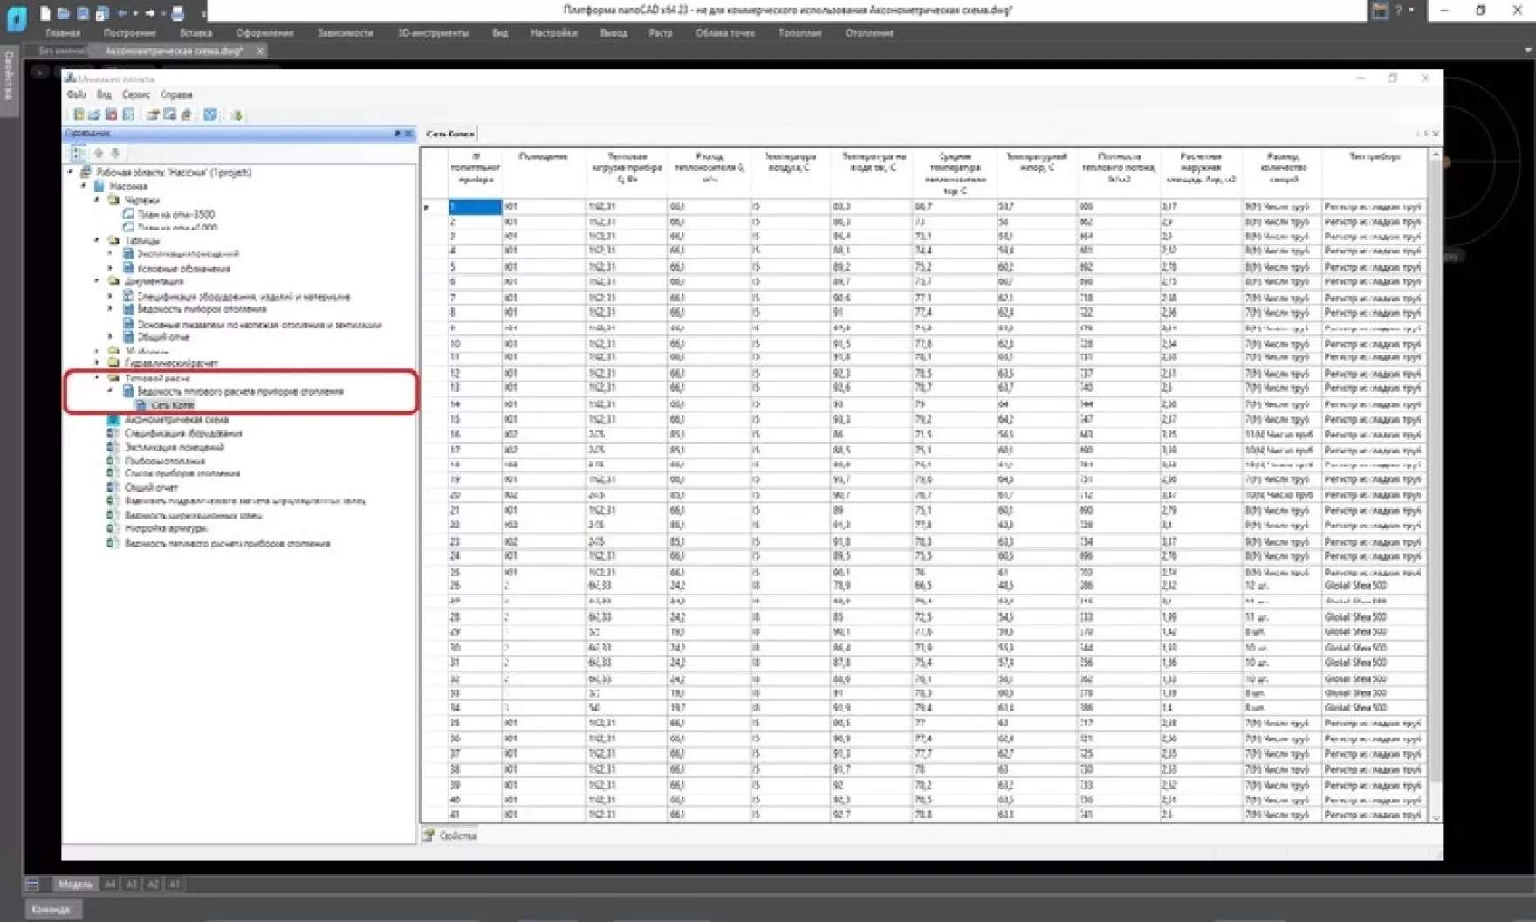Click the table's vertical scrollbar down arrow
The width and height of the screenshot is (1536, 922).
tap(1436, 817)
